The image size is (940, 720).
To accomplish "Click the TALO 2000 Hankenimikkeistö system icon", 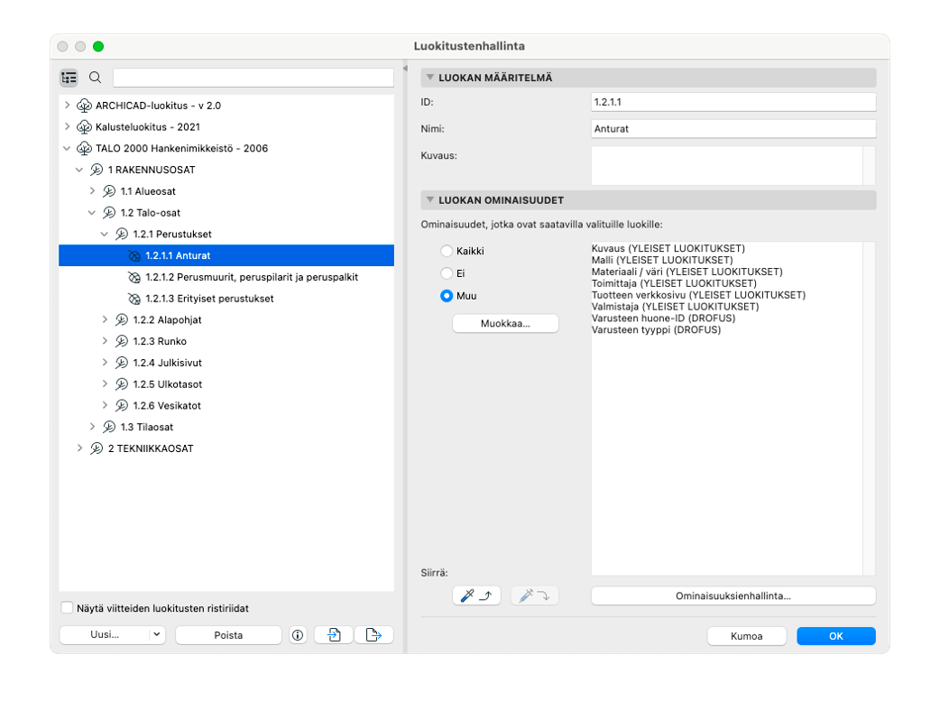I will tap(85, 149).
